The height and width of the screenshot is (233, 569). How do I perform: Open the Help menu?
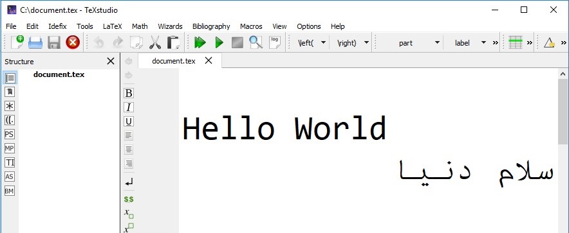(337, 26)
